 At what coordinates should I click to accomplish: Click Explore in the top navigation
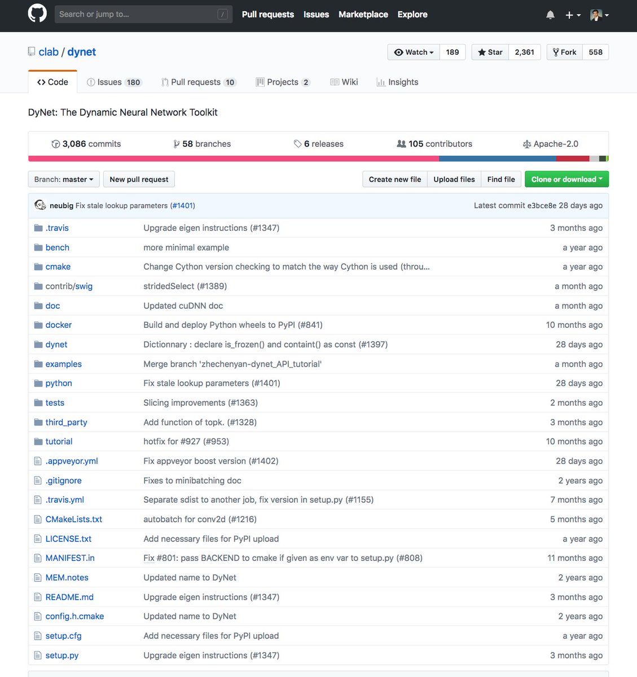412,15
